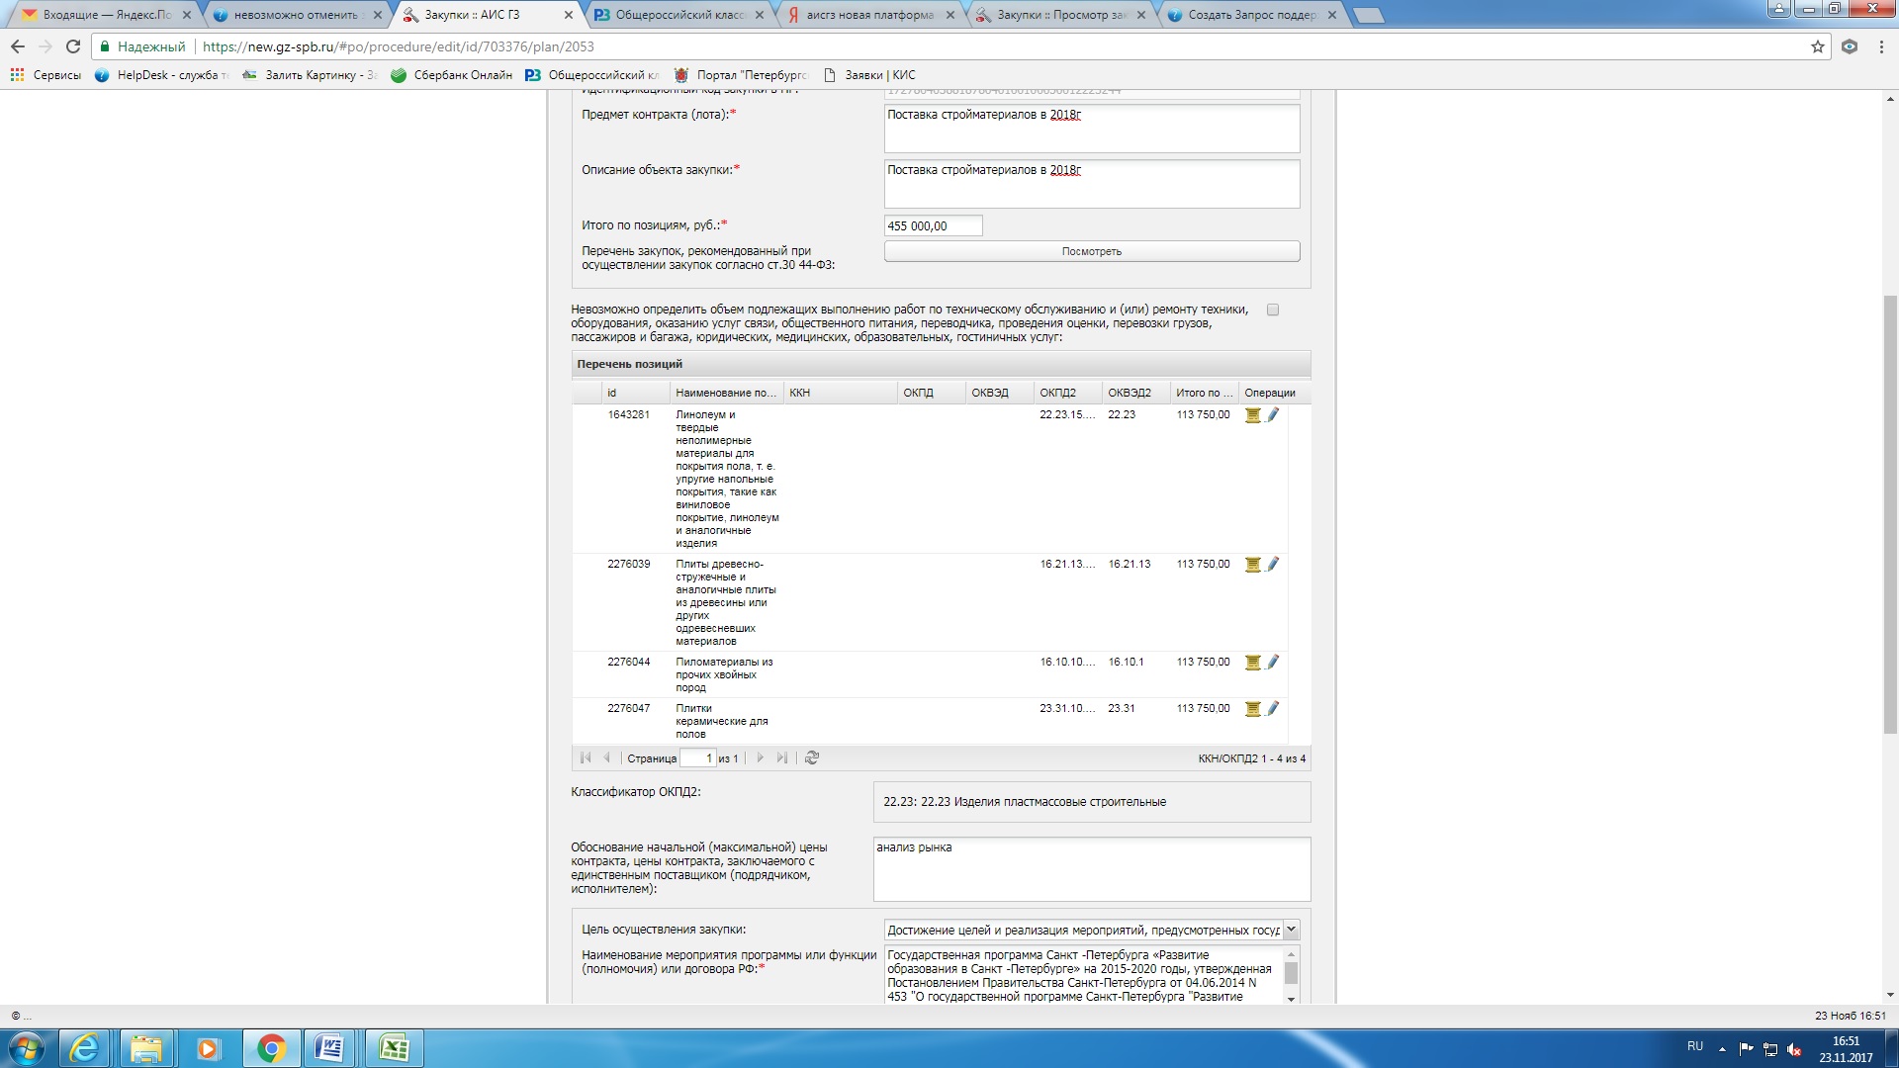Click the 'Посмотреть' button

pos(1091,251)
